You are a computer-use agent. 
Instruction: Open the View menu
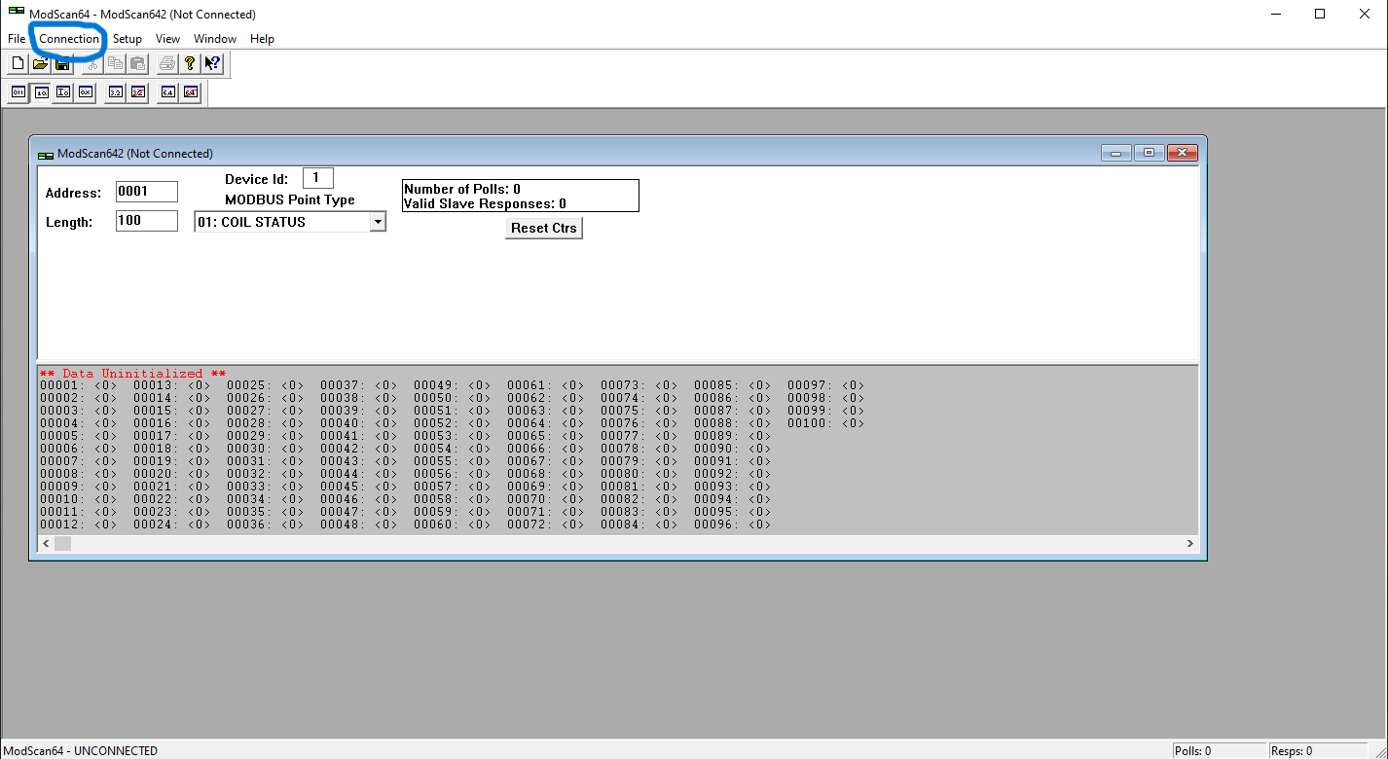pyautogui.click(x=167, y=39)
